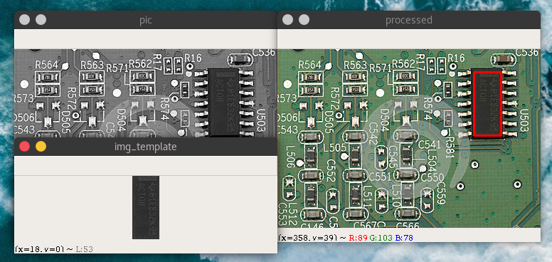Viewport: 552px width, 262px height.
Task: Click R563 label in the processed window
Action: pyautogui.click(x=356, y=65)
